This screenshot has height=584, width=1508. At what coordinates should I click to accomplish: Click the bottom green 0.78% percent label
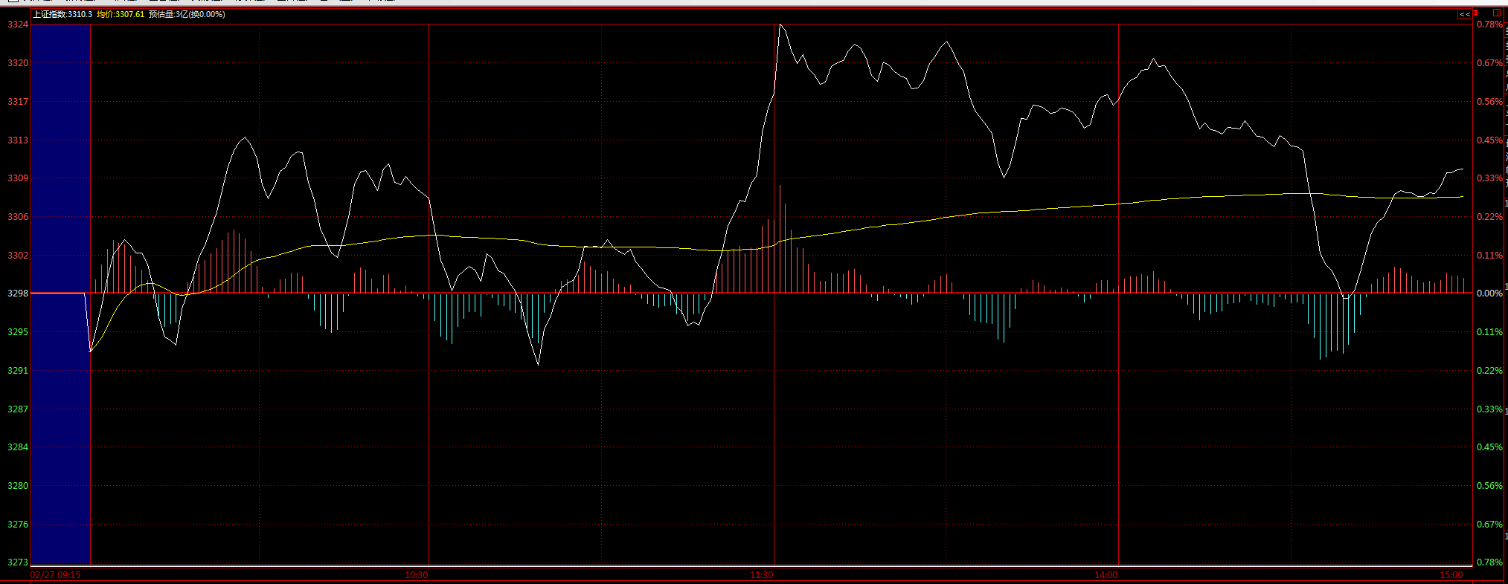[x=1489, y=562]
